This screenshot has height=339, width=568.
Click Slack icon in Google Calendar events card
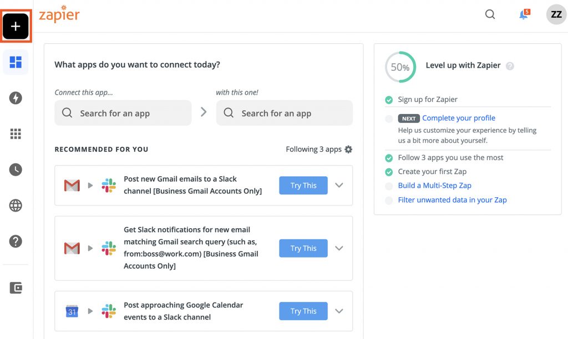click(x=109, y=311)
